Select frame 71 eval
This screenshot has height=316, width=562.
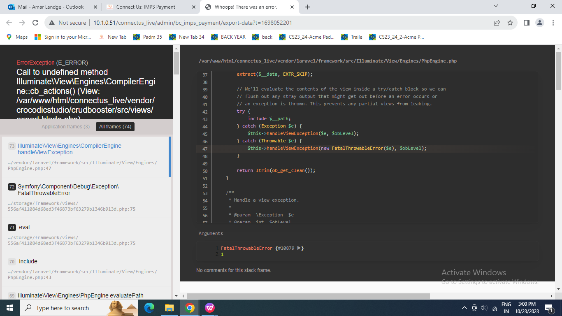(86, 235)
